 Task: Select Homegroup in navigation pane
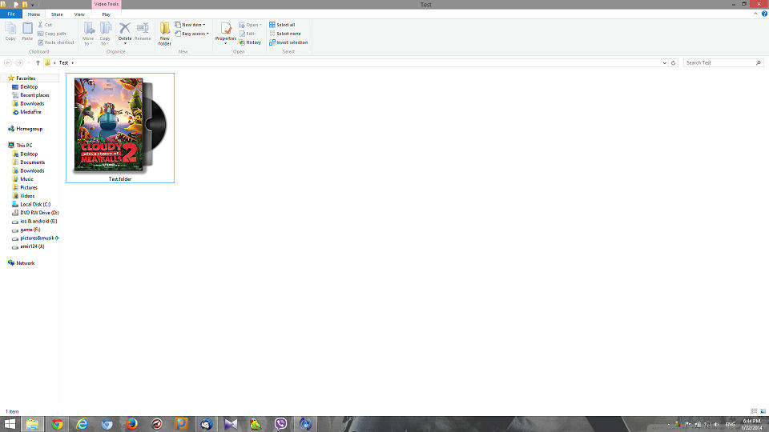[29, 129]
